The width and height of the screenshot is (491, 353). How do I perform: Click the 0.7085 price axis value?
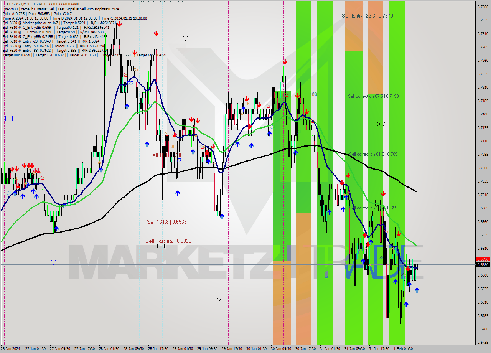[483, 155]
